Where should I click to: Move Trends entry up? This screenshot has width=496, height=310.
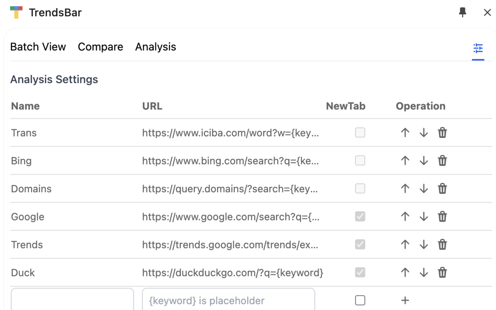pyautogui.click(x=405, y=245)
